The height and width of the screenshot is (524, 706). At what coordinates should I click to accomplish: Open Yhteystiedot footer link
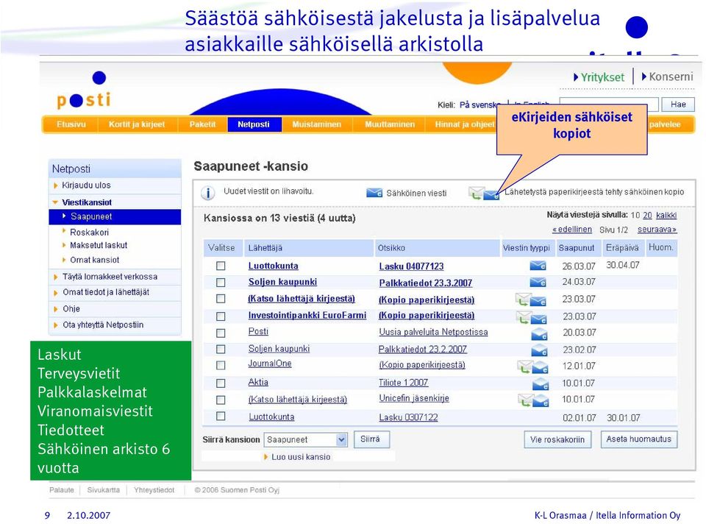click(154, 489)
